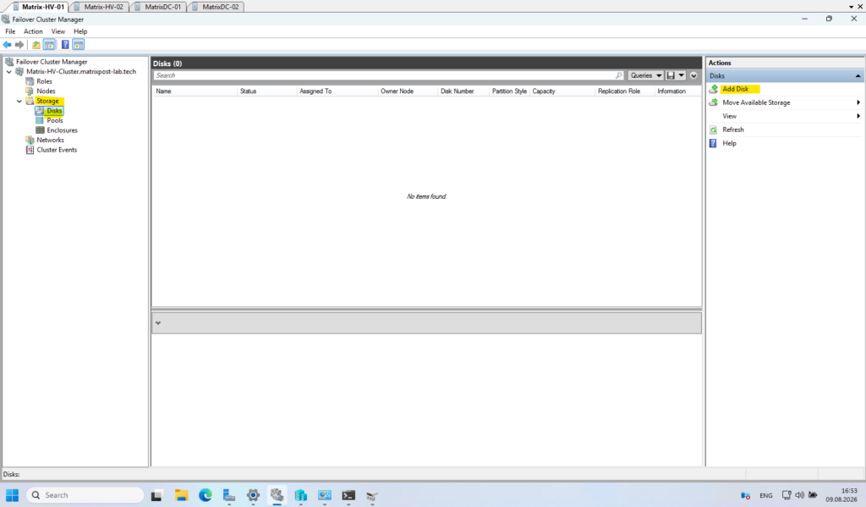866x507 pixels.
Task: Click Help in Actions pane
Action: coord(729,143)
